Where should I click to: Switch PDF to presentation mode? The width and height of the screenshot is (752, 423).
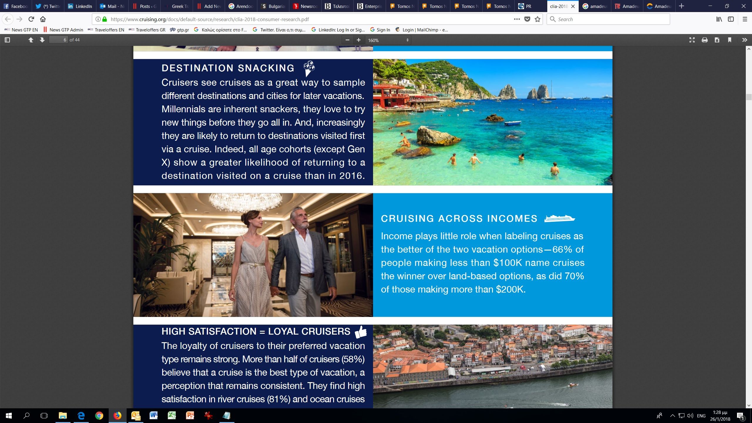(692, 40)
